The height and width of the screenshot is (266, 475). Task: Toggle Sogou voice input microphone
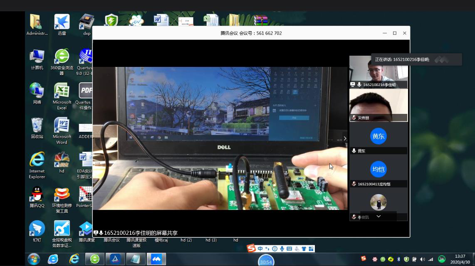point(282,249)
